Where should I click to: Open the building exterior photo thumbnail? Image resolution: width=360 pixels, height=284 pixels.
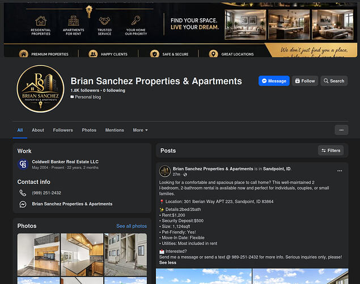point(126,255)
